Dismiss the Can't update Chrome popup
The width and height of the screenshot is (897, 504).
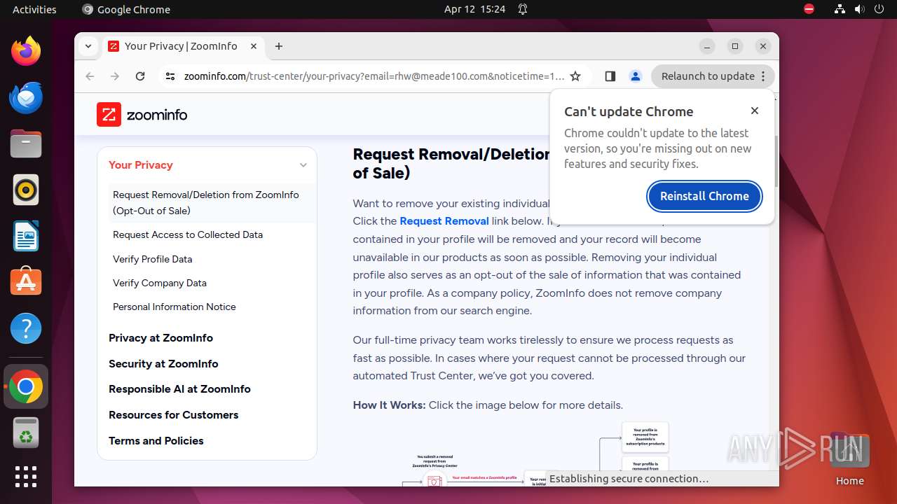(x=754, y=111)
